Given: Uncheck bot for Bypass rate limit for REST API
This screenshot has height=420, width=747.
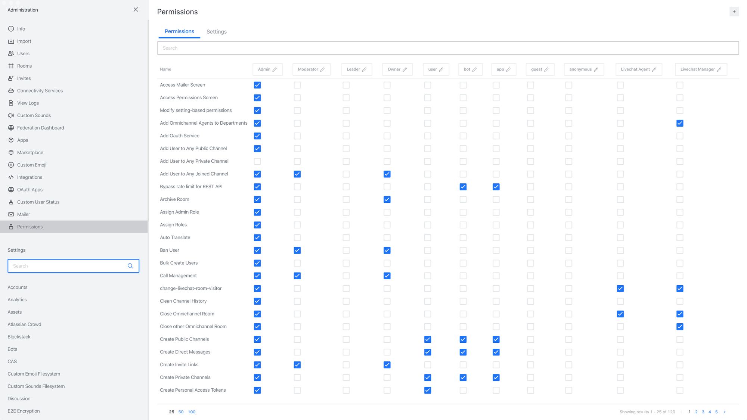Looking at the screenshot, I should coord(463,187).
